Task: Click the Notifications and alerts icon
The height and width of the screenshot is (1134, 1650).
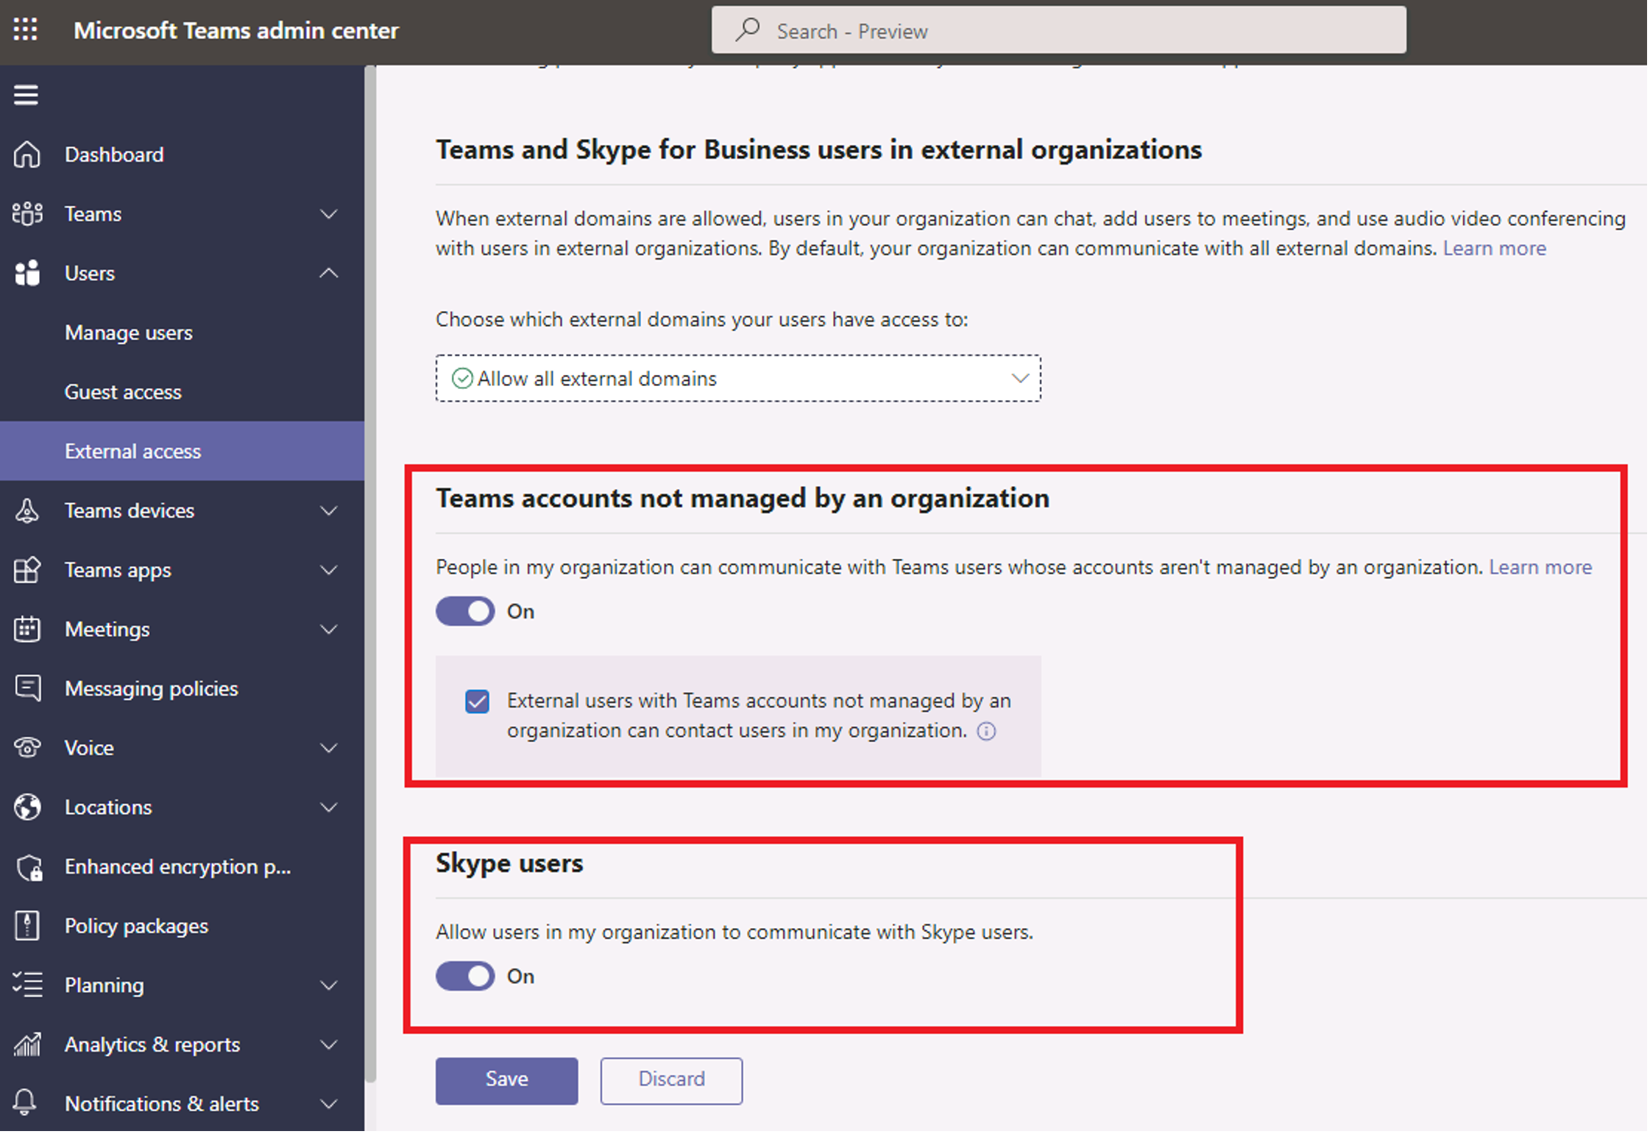Action: [30, 1107]
